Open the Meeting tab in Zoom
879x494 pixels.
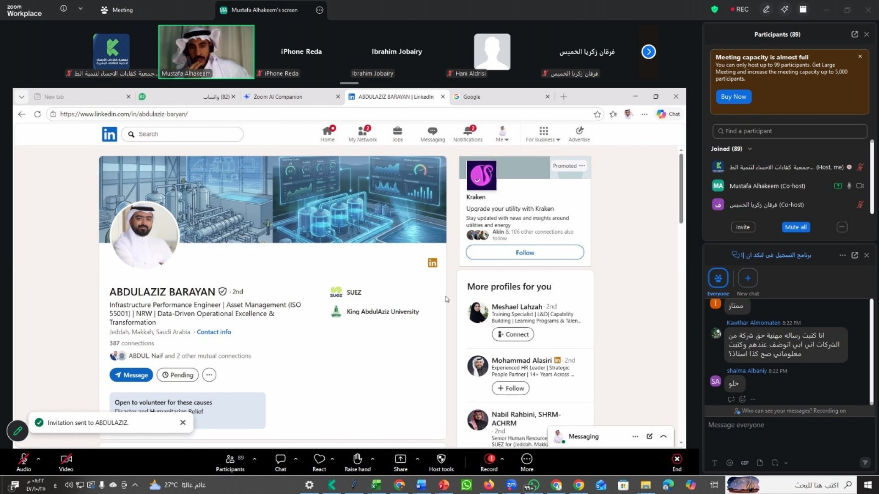[x=117, y=10]
